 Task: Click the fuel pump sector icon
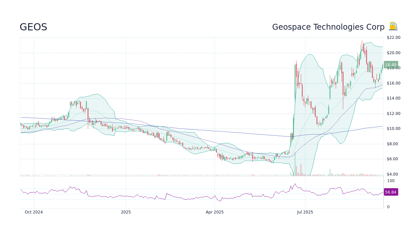point(393,26)
